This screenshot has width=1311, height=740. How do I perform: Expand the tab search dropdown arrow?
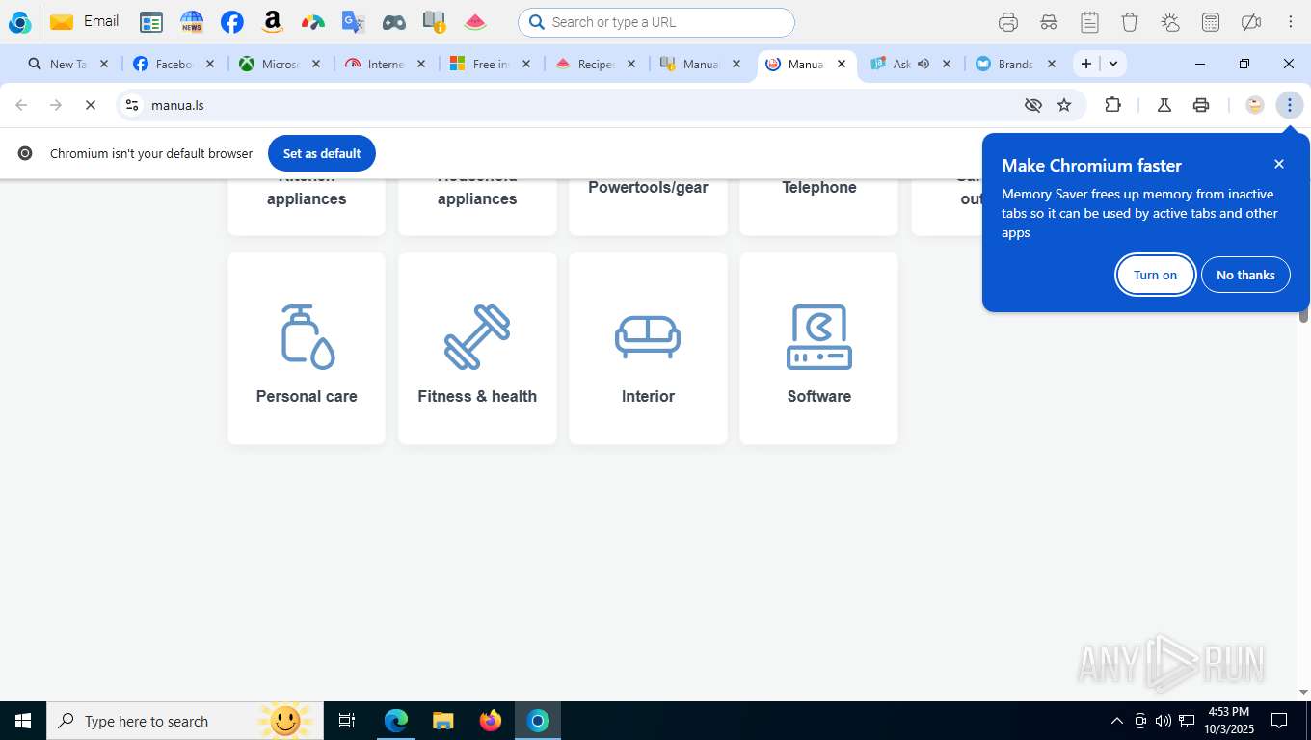(x=1113, y=64)
